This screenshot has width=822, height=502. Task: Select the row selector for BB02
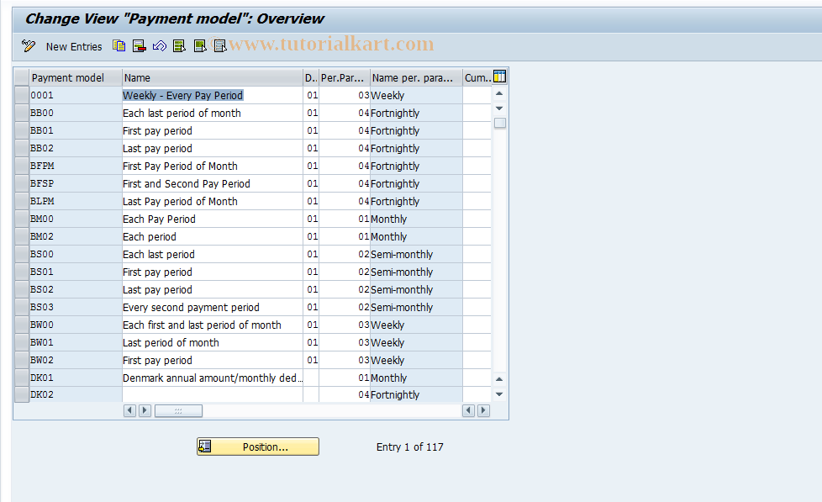pyautogui.click(x=22, y=148)
